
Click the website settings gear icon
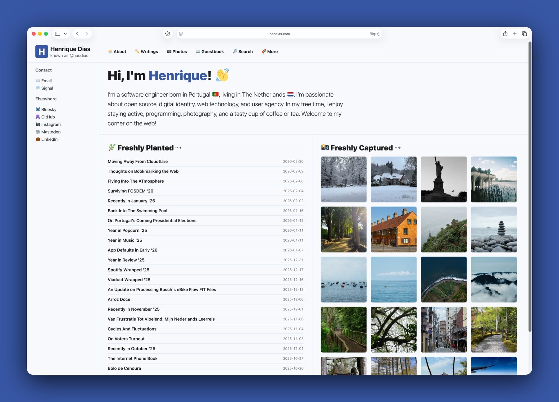(x=168, y=34)
